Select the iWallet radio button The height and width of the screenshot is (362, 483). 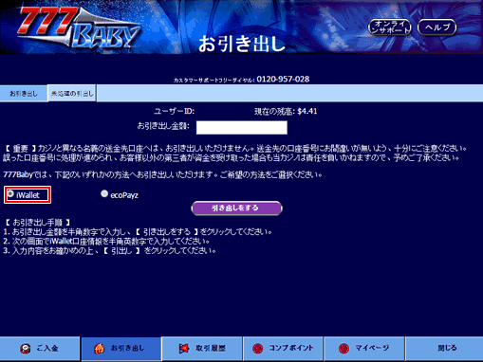click(10, 193)
